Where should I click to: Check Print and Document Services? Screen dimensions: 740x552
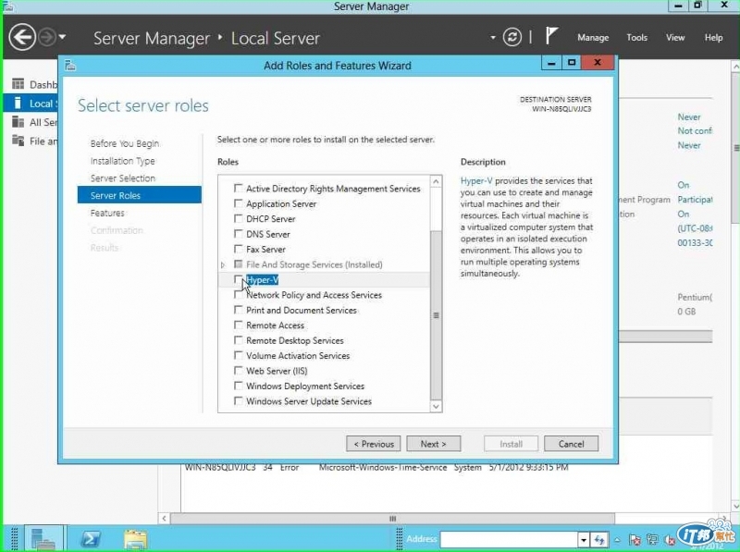click(x=239, y=310)
